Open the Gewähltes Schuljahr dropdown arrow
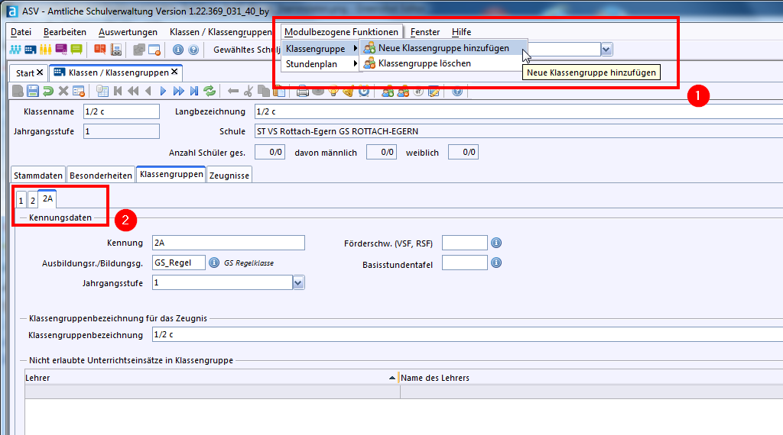The width and height of the screenshot is (783, 435). 606,49
